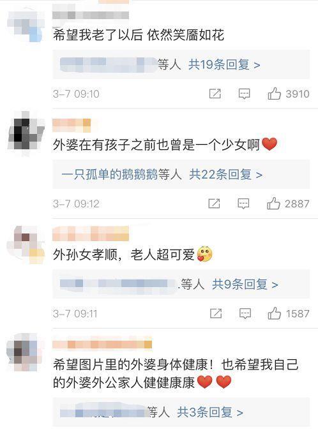Like the comment with 3910 likes
The image size is (318, 430).
[x=275, y=94]
